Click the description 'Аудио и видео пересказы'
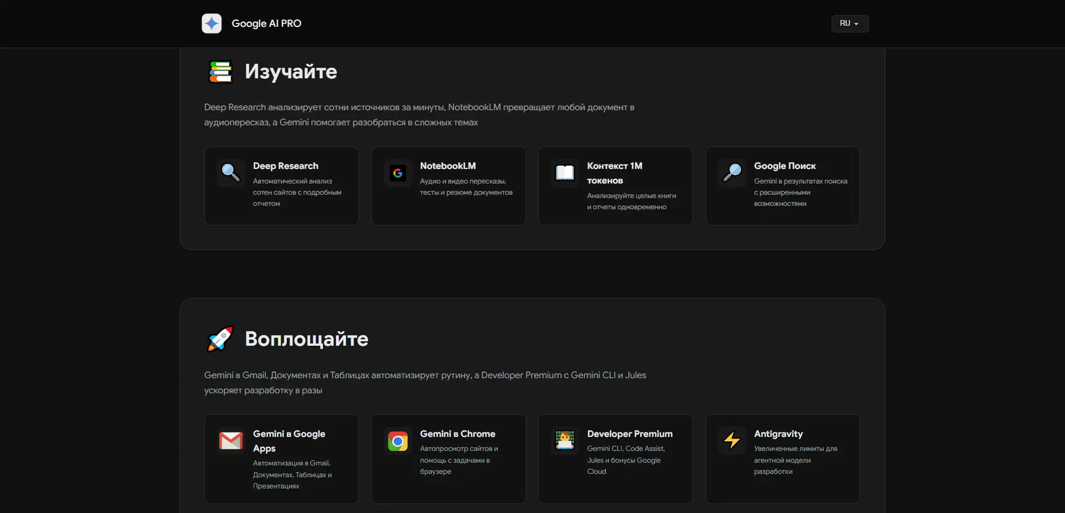 466,187
